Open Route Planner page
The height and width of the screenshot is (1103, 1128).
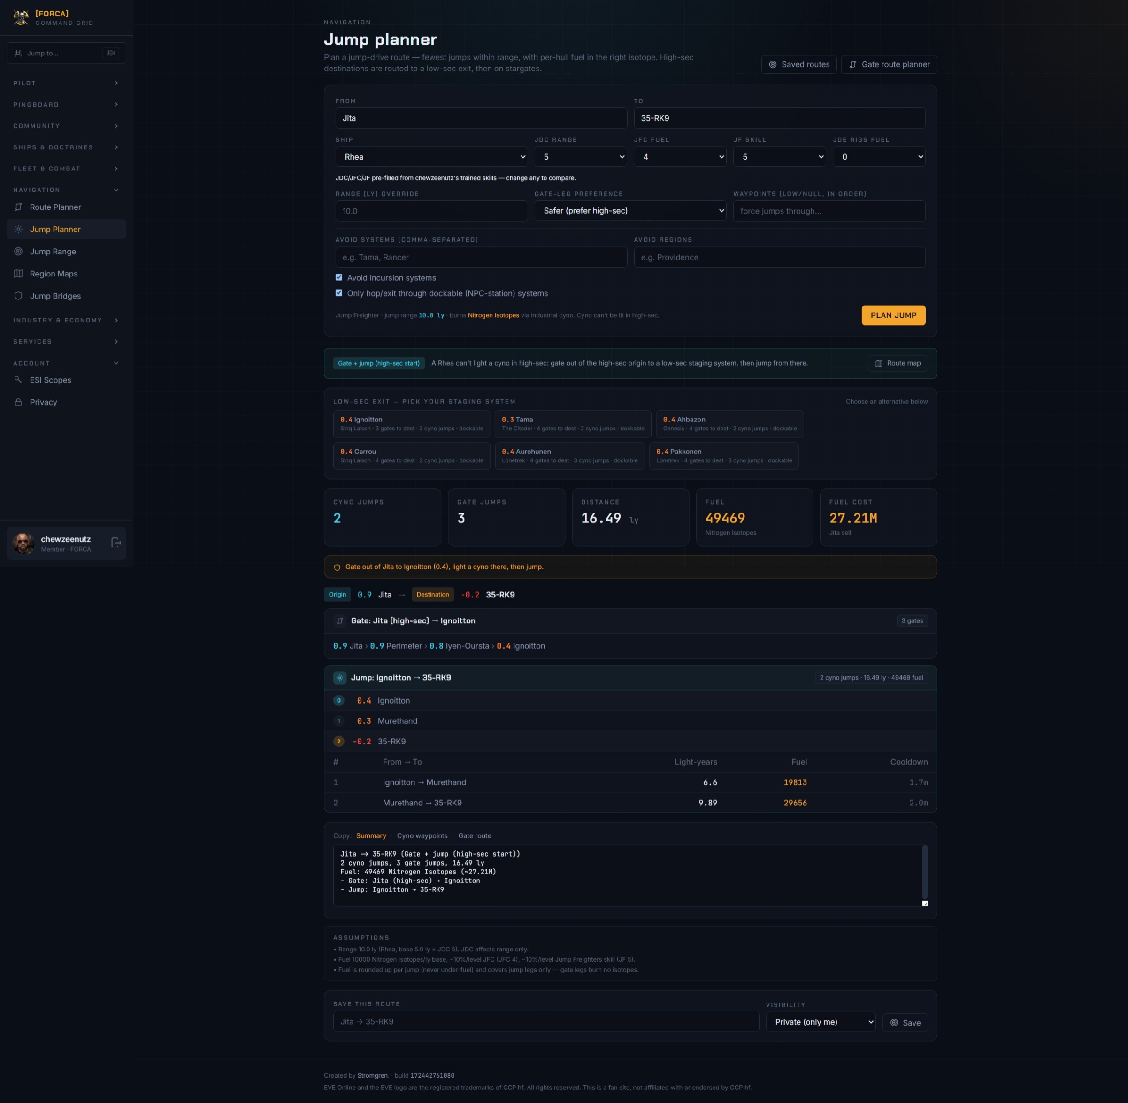point(66,207)
